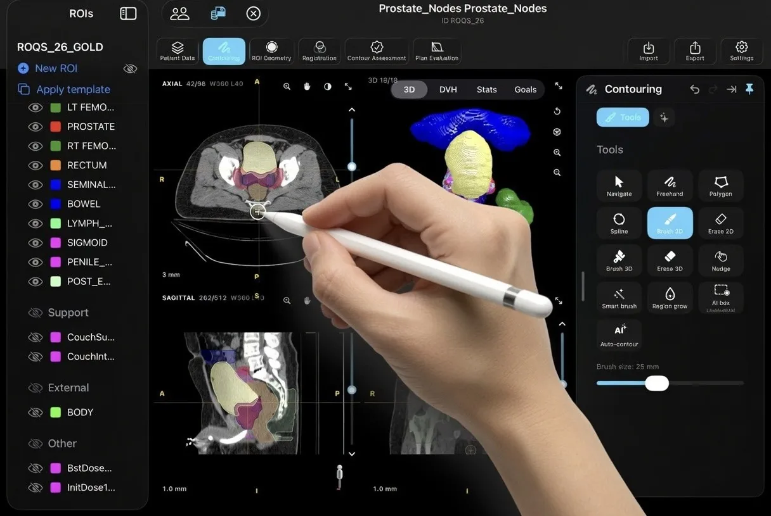Step sagittal slice down with chevron
Screen dimensions: 771x516
point(352,454)
